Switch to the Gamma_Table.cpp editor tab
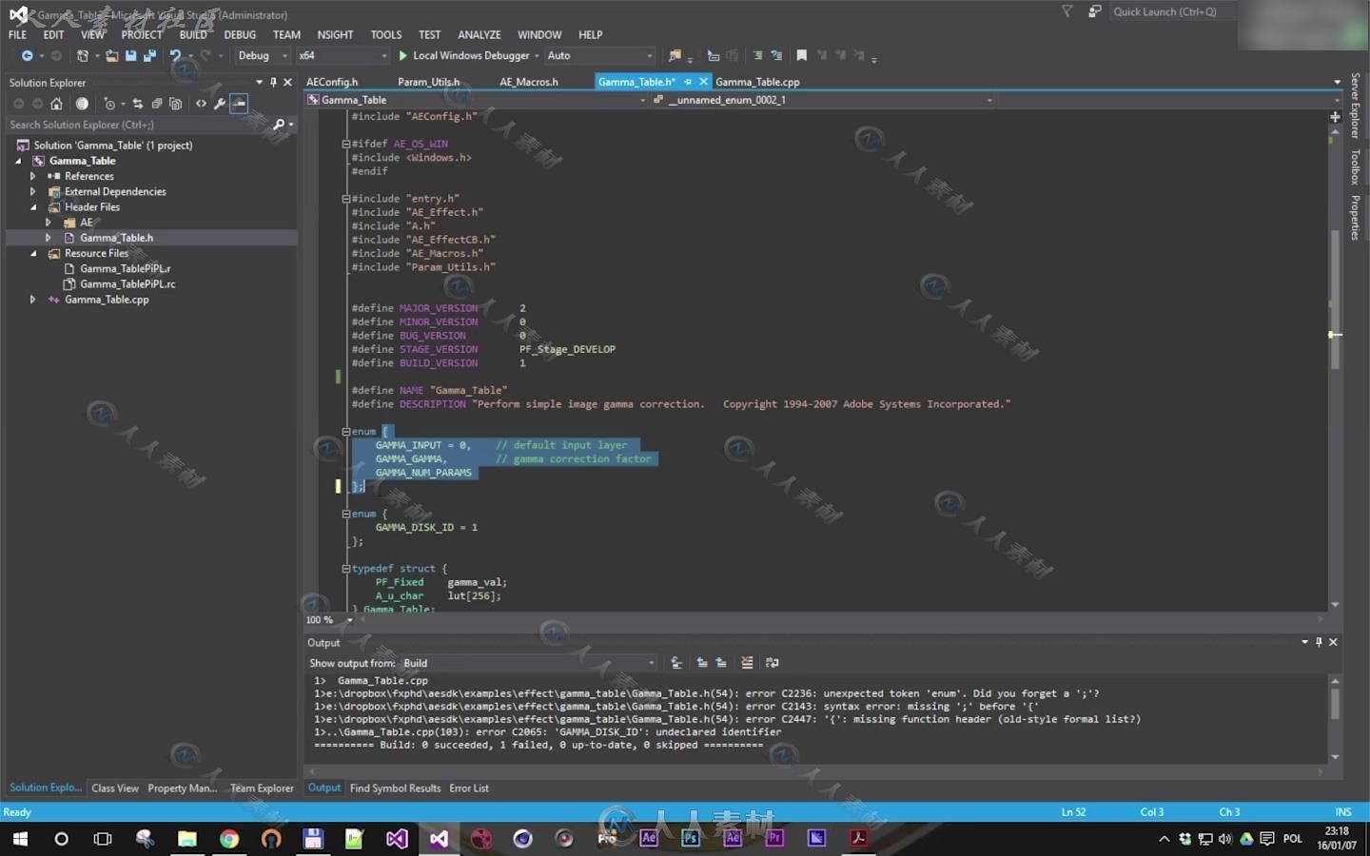Viewport: 1370px width, 856px height. (x=757, y=82)
